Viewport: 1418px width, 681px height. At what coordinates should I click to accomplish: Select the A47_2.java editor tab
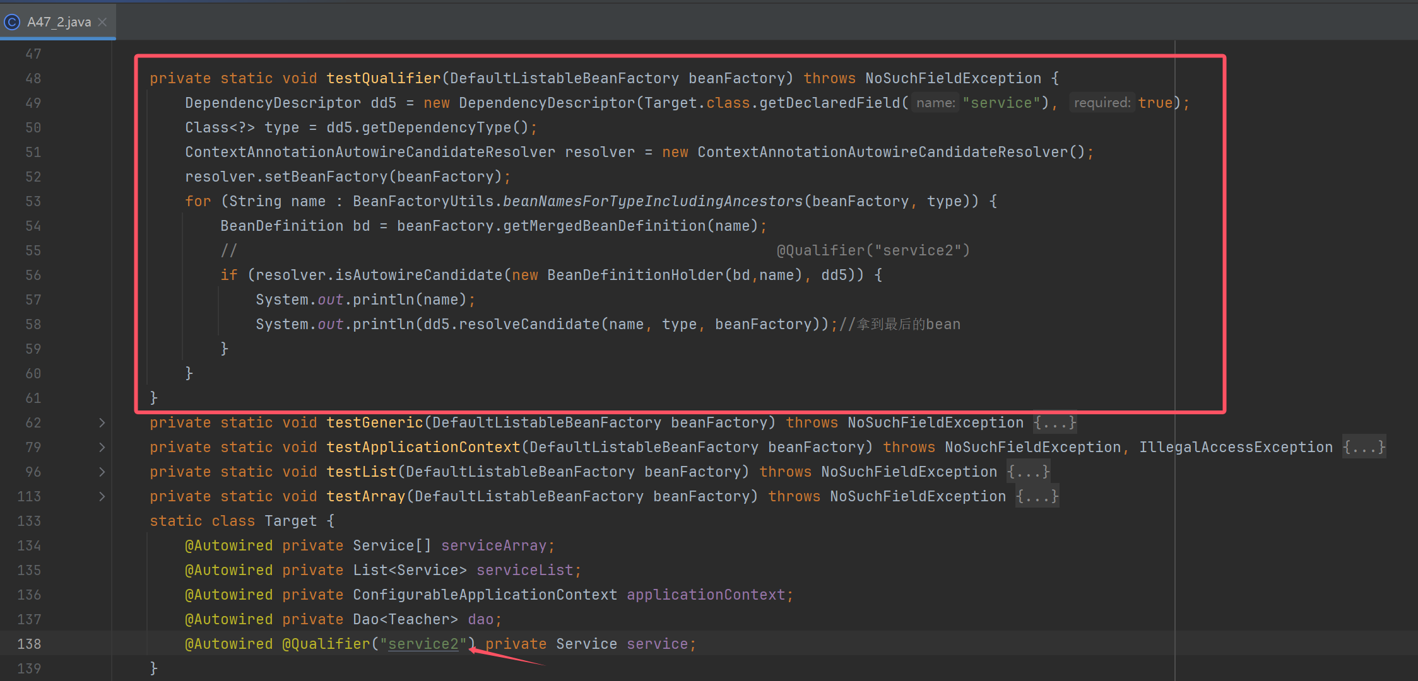point(58,22)
